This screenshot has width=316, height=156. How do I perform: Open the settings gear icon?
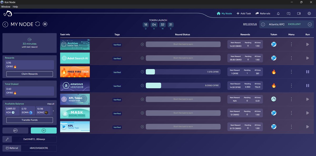point(309,13)
